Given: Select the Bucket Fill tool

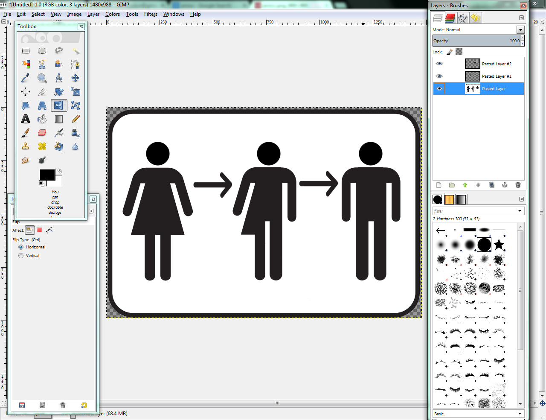Looking at the screenshot, I should click(42, 119).
